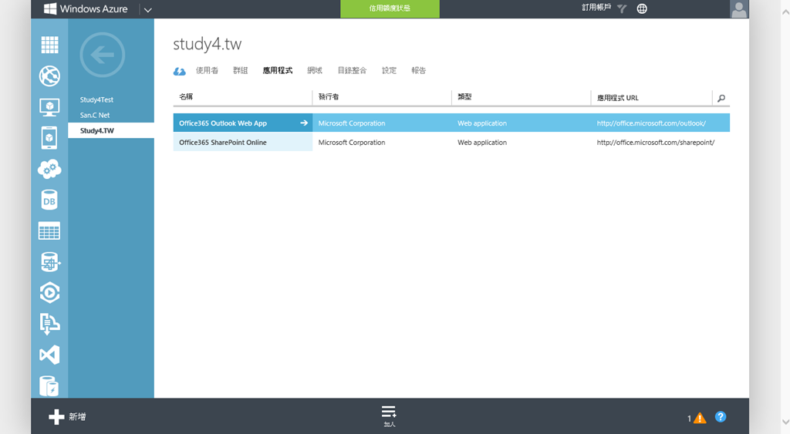Screen dimensions: 790x434
Task: Switch to the 設定 tab
Action: 389,70
